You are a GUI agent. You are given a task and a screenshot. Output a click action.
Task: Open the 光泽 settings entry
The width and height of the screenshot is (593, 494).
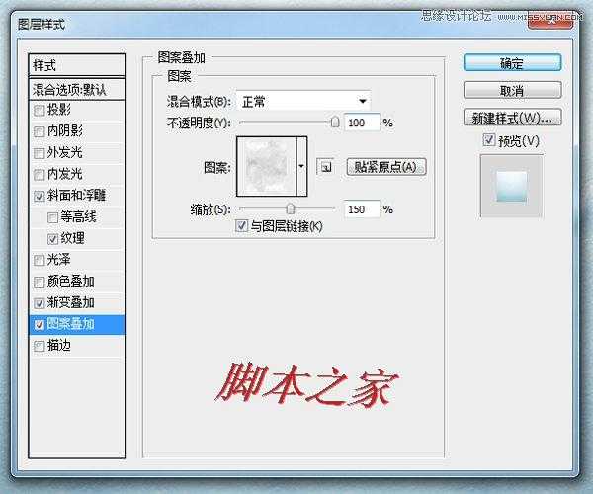tap(58, 259)
